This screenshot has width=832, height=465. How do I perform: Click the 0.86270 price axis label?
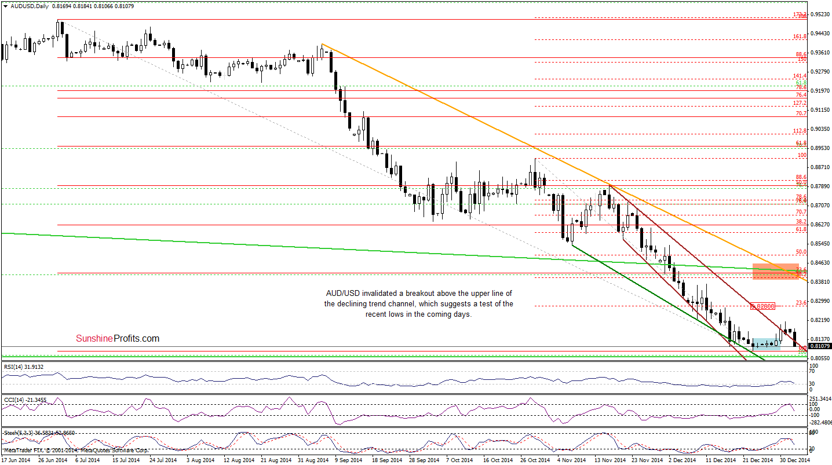(819, 224)
